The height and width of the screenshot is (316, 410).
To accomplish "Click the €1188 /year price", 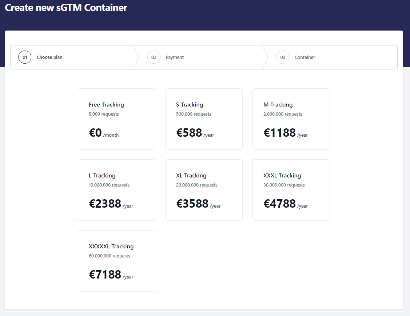I will (x=286, y=133).
